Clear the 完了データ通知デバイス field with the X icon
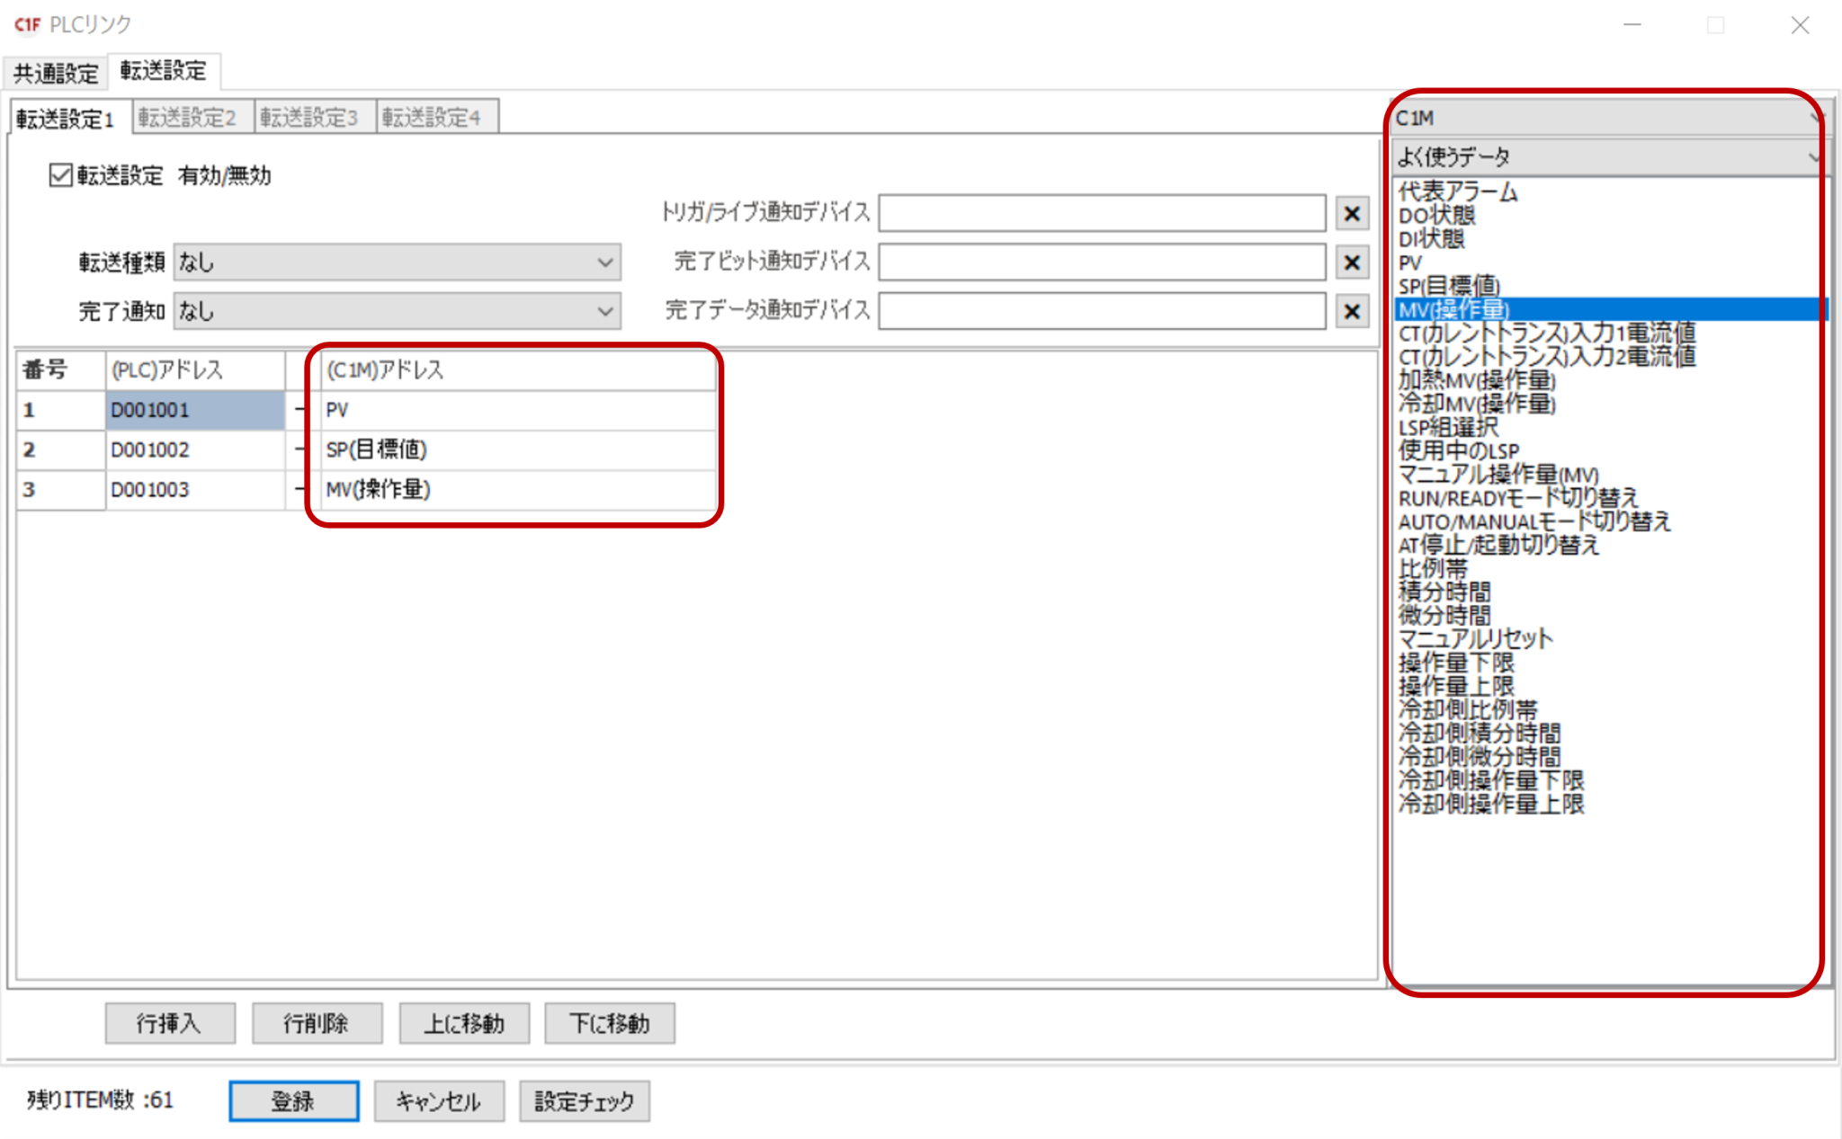This screenshot has width=1842, height=1139. click(1352, 311)
